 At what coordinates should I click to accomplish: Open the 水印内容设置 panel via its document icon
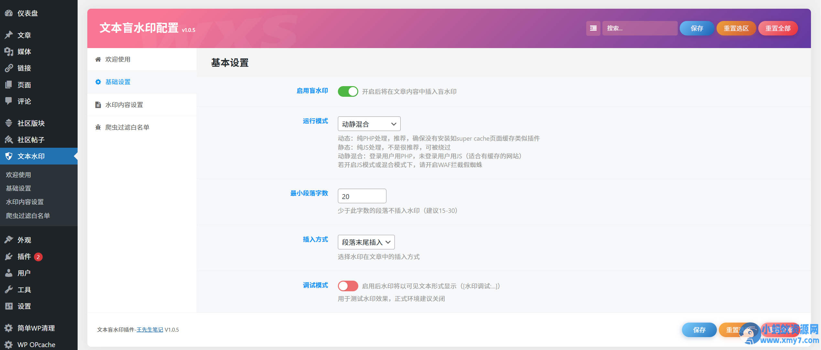coord(98,105)
